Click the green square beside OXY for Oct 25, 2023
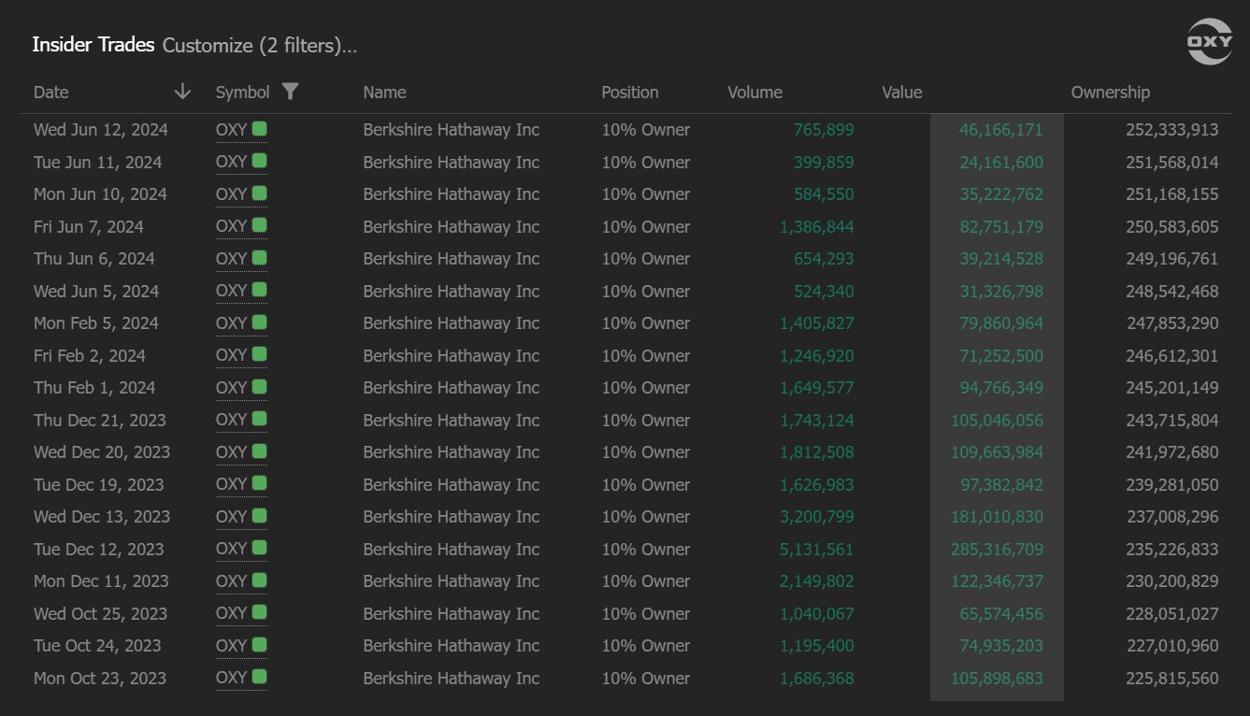 pyautogui.click(x=259, y=612)
